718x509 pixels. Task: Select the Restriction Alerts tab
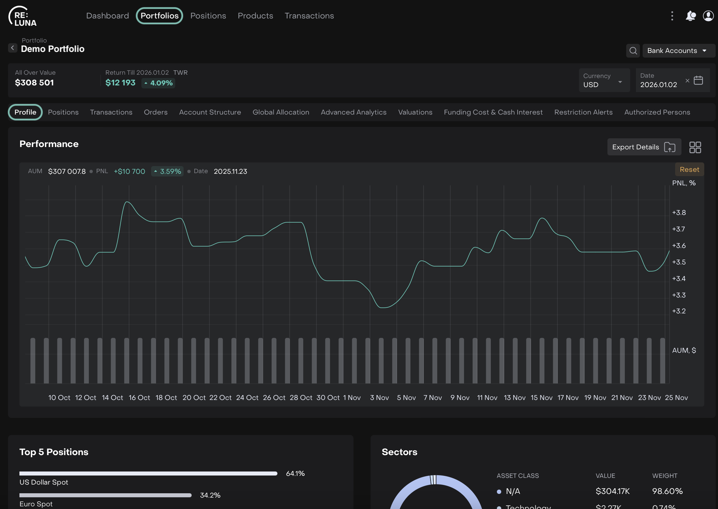click(x=583, y=112)
